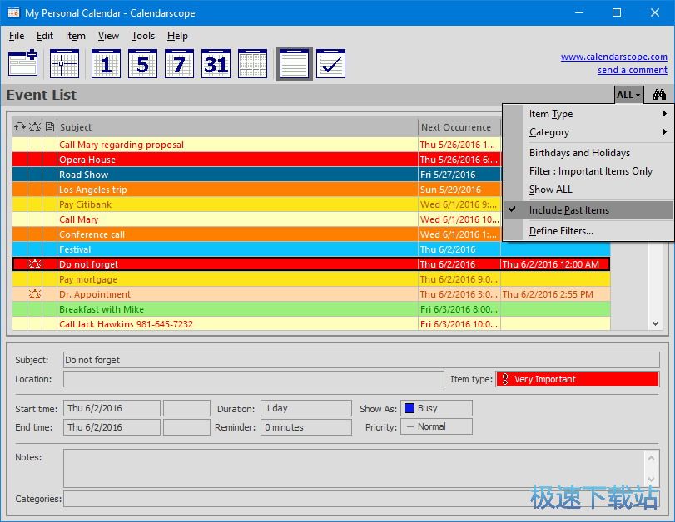The height and width of the screenshot is (522, 675).
Task: Open the task list checkmark icon
Action: click(x=330, y=64)
